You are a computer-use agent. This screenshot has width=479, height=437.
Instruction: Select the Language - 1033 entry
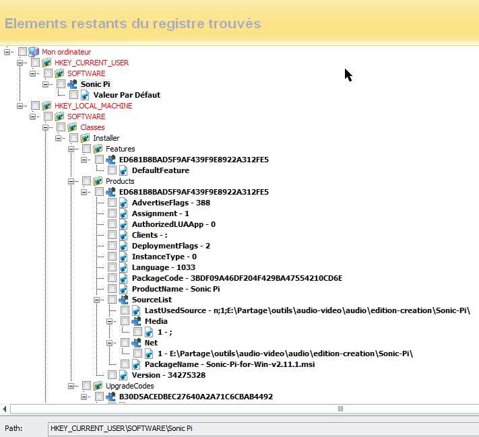pos(160,267)
